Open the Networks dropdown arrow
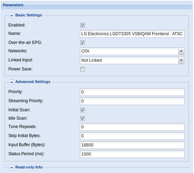This screenshot has width=194, height=173. point(181,51)
